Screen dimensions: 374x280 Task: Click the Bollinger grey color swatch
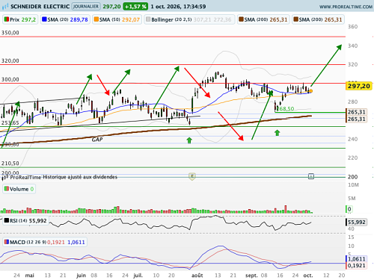coord(148,19)
